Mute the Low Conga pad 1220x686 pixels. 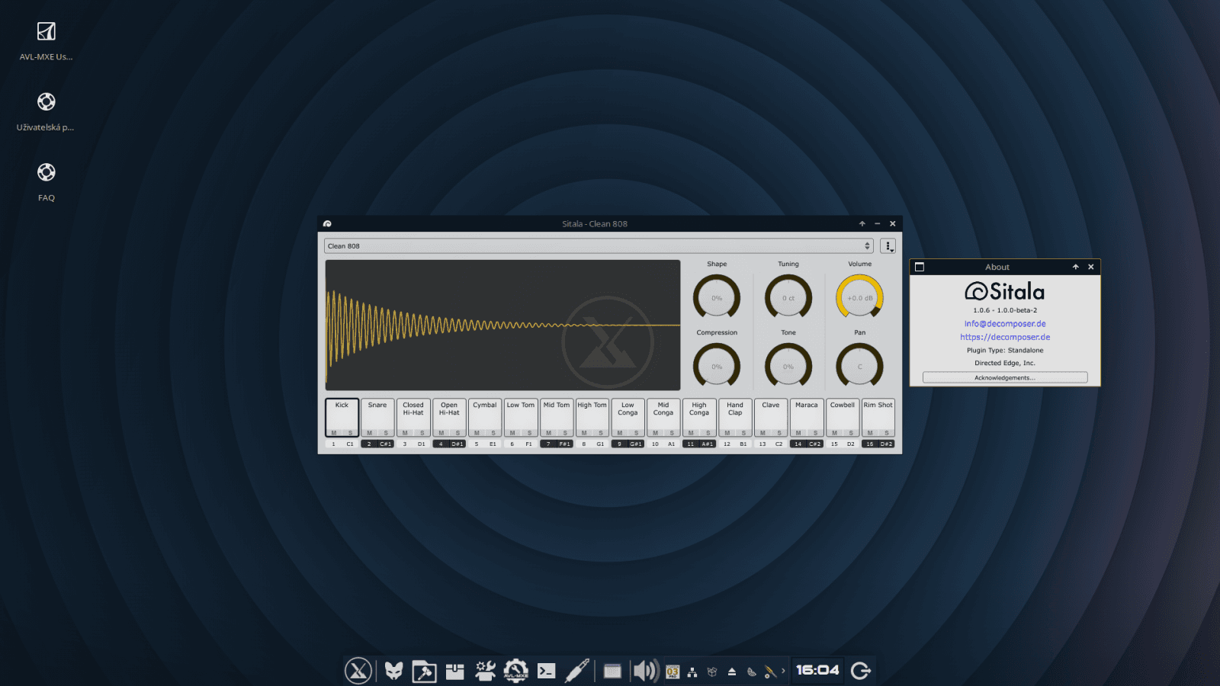620,431
